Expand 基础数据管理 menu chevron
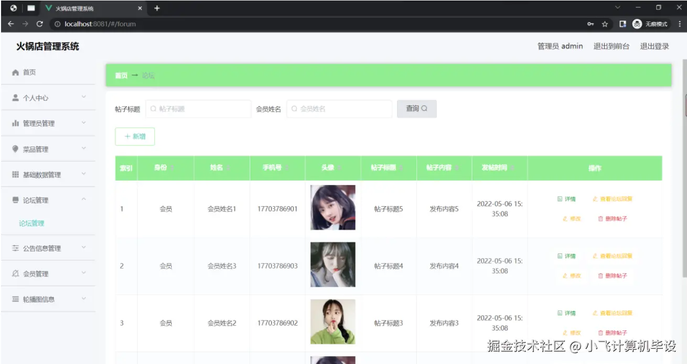The height and width of the screenshot is (364, 687). coord(84,174)
